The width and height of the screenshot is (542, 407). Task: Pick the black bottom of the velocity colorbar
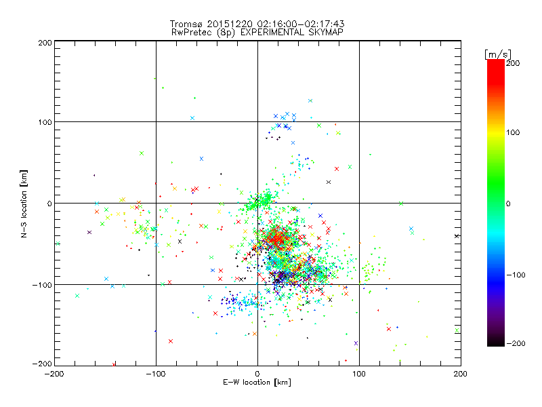coord(496,341)
